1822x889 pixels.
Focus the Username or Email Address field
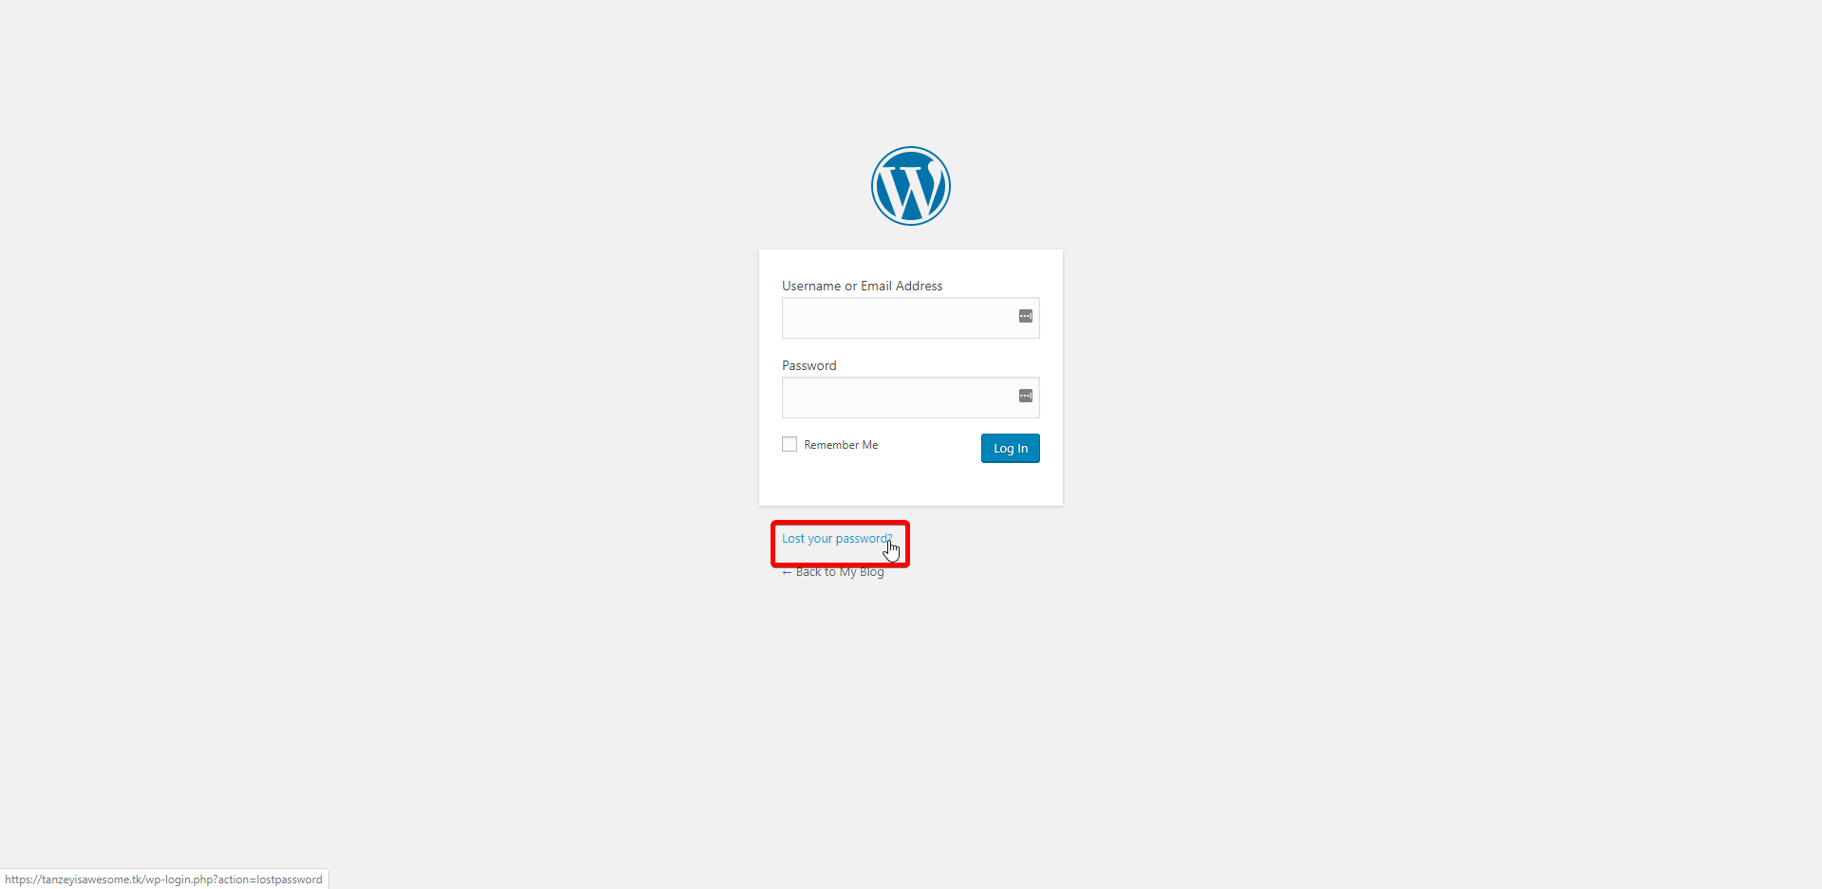[x=911, y=318]
